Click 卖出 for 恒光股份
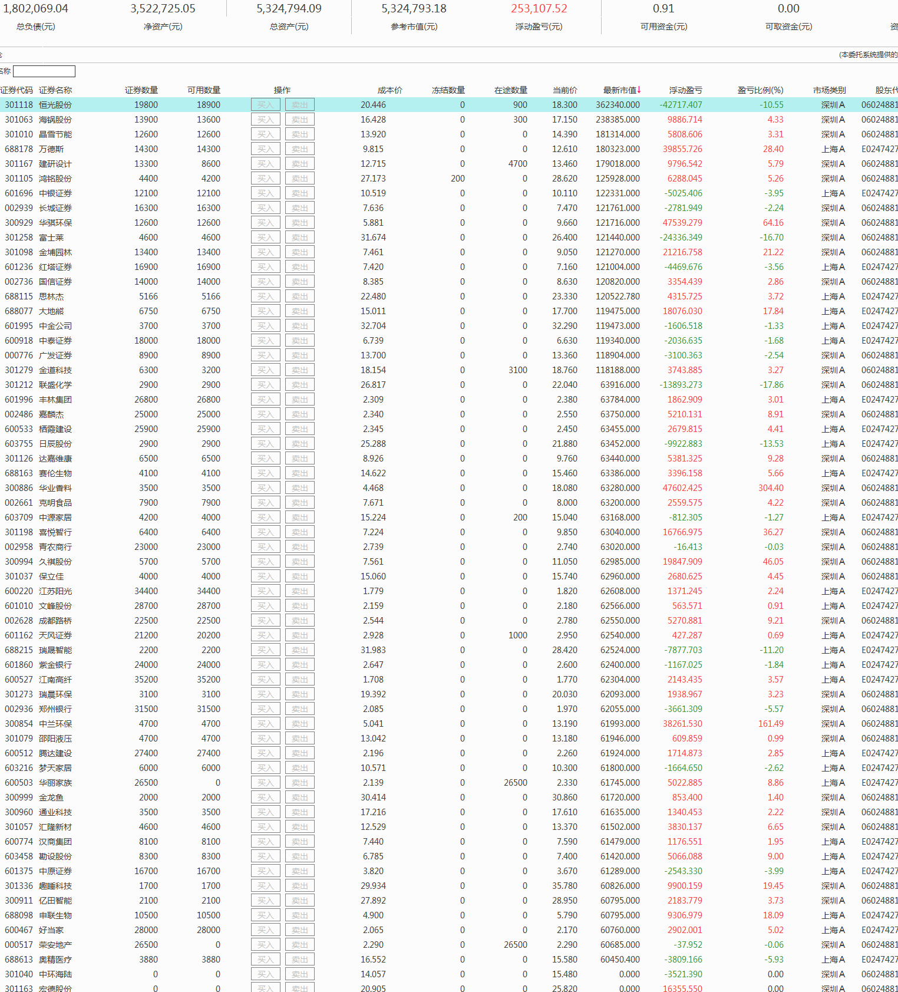Image resolution: width=898 pixels, height=992 pixels. pos(300,105)
